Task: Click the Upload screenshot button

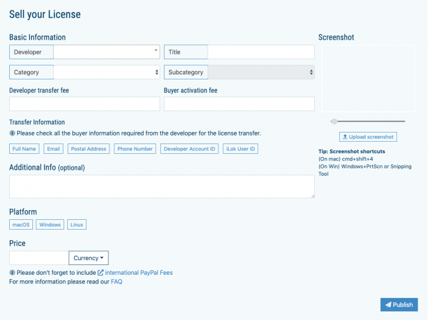Action: click(368, 137)
